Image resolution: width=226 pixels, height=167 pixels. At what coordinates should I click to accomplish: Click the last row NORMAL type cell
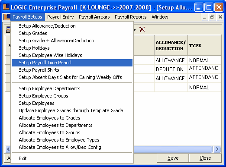point(204,87)
